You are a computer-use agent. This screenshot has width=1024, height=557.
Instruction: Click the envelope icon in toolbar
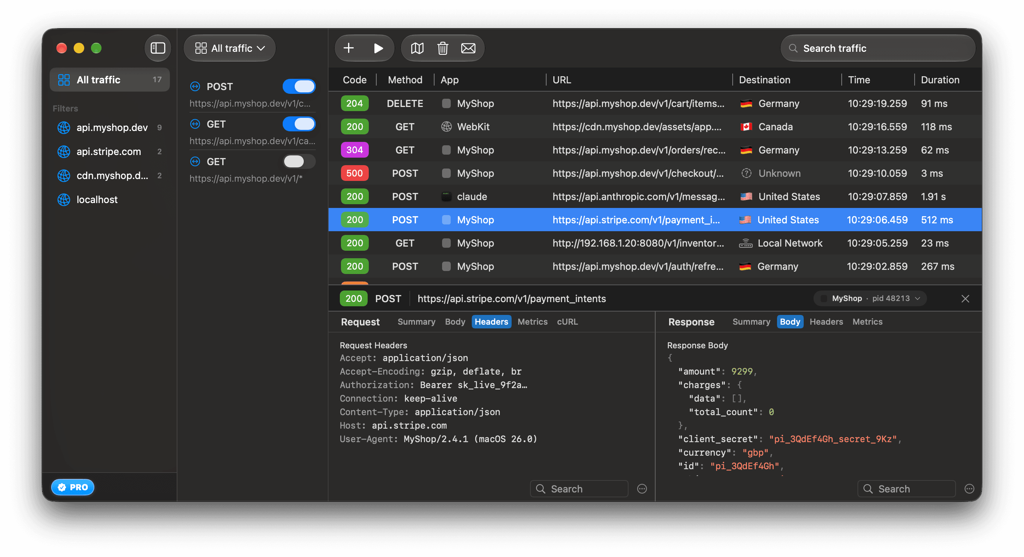[468, 48]
